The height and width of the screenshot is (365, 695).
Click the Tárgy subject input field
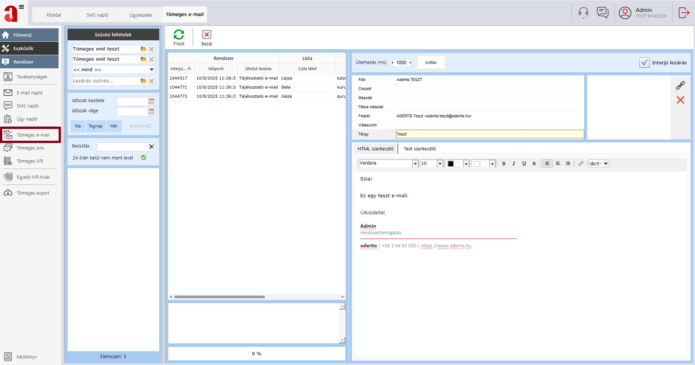[x=489, y=134]
